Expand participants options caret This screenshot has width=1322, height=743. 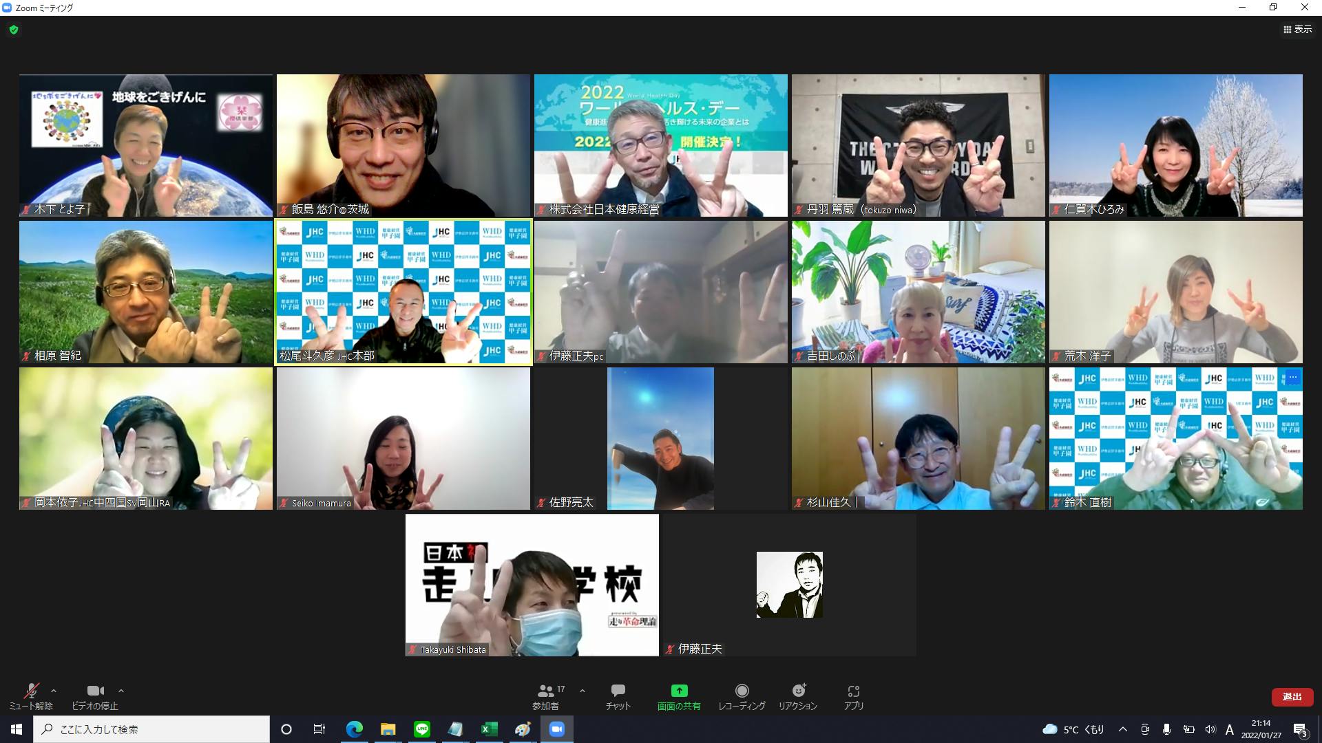coord(583,691)
